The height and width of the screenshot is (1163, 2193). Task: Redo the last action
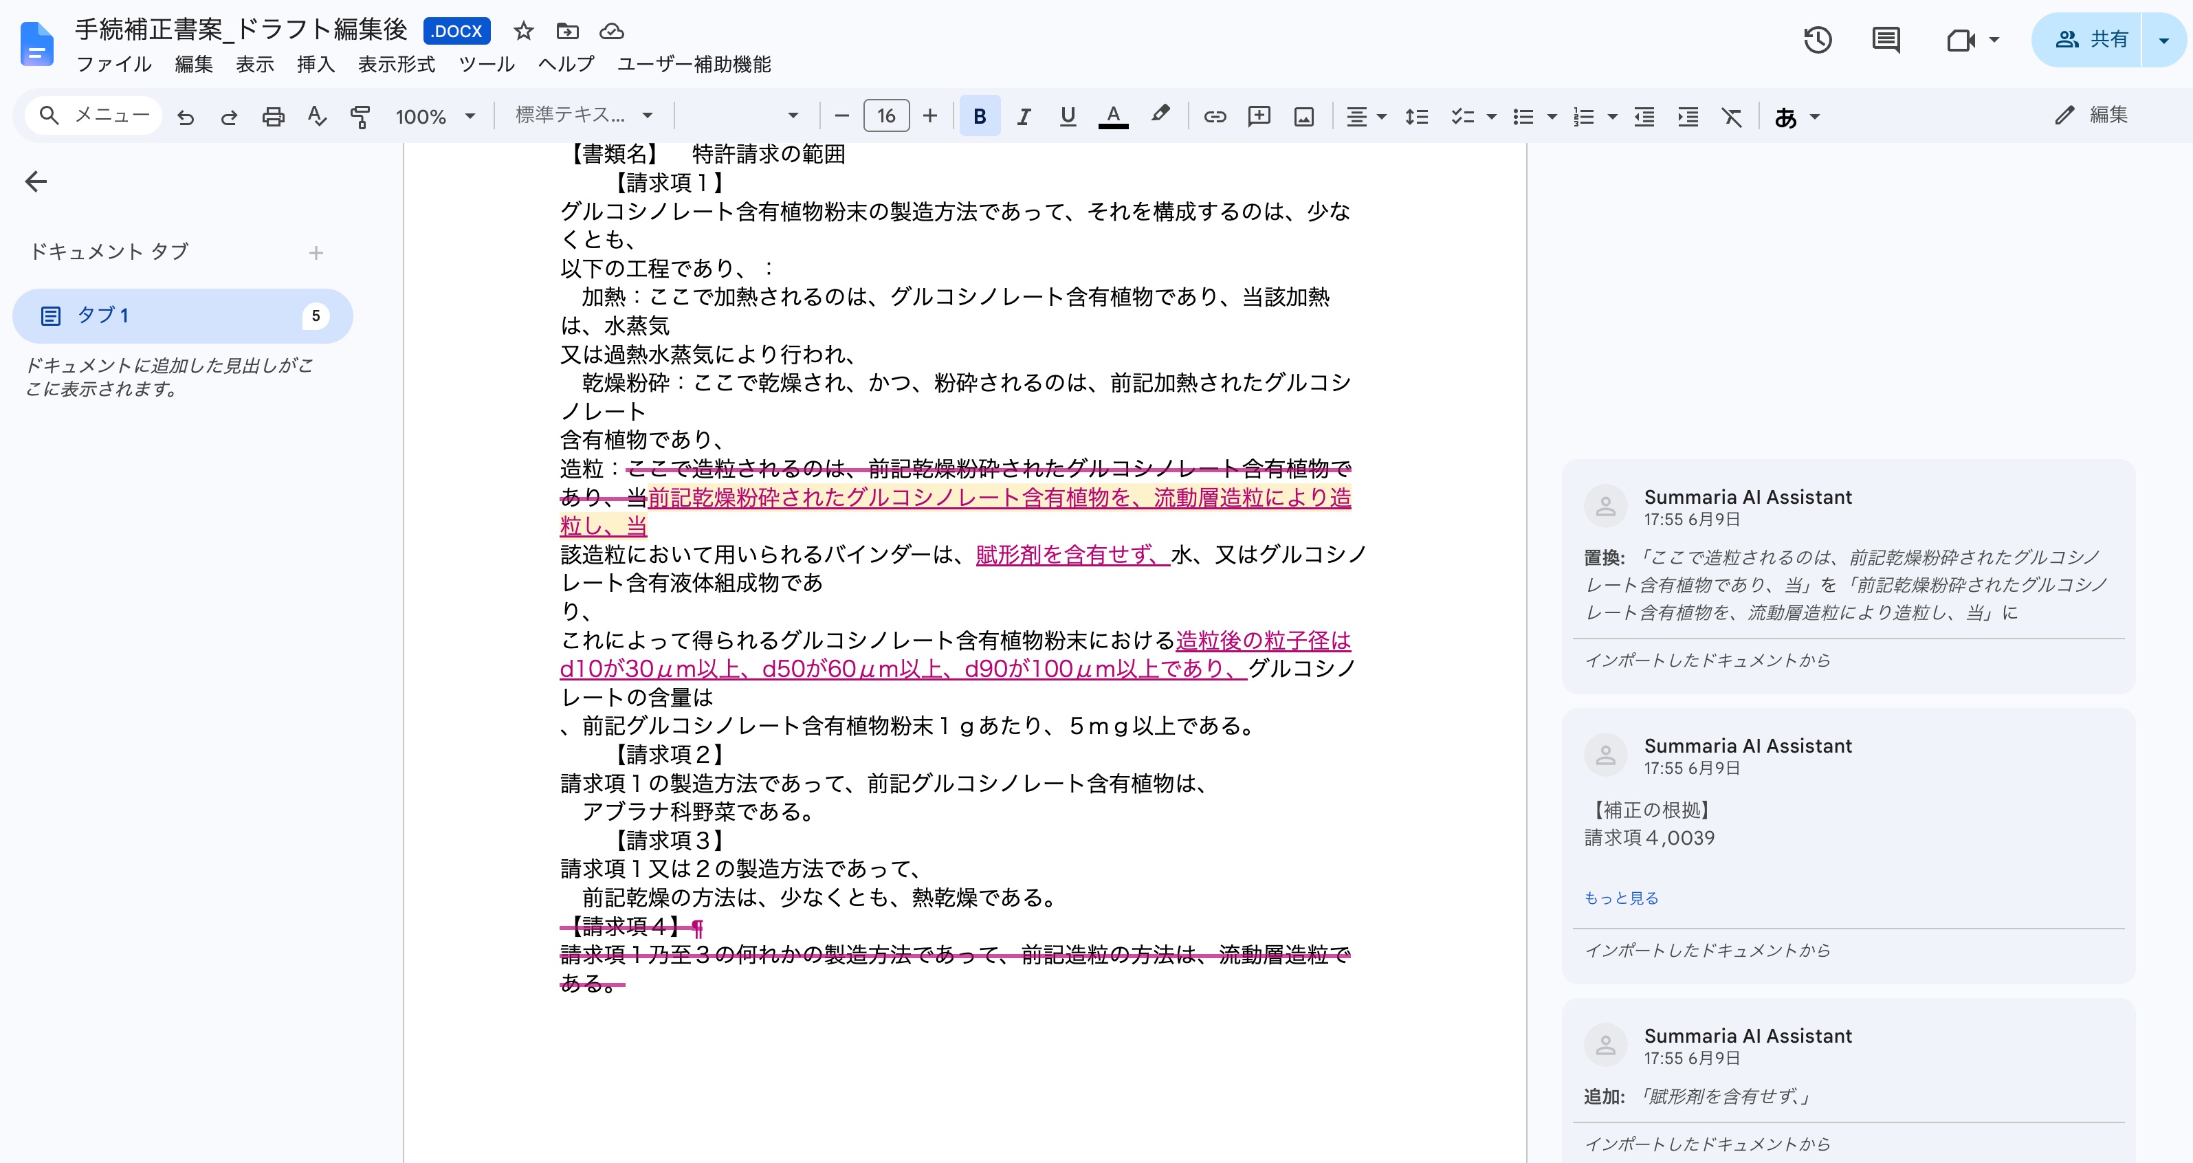(x=229, y=117)
